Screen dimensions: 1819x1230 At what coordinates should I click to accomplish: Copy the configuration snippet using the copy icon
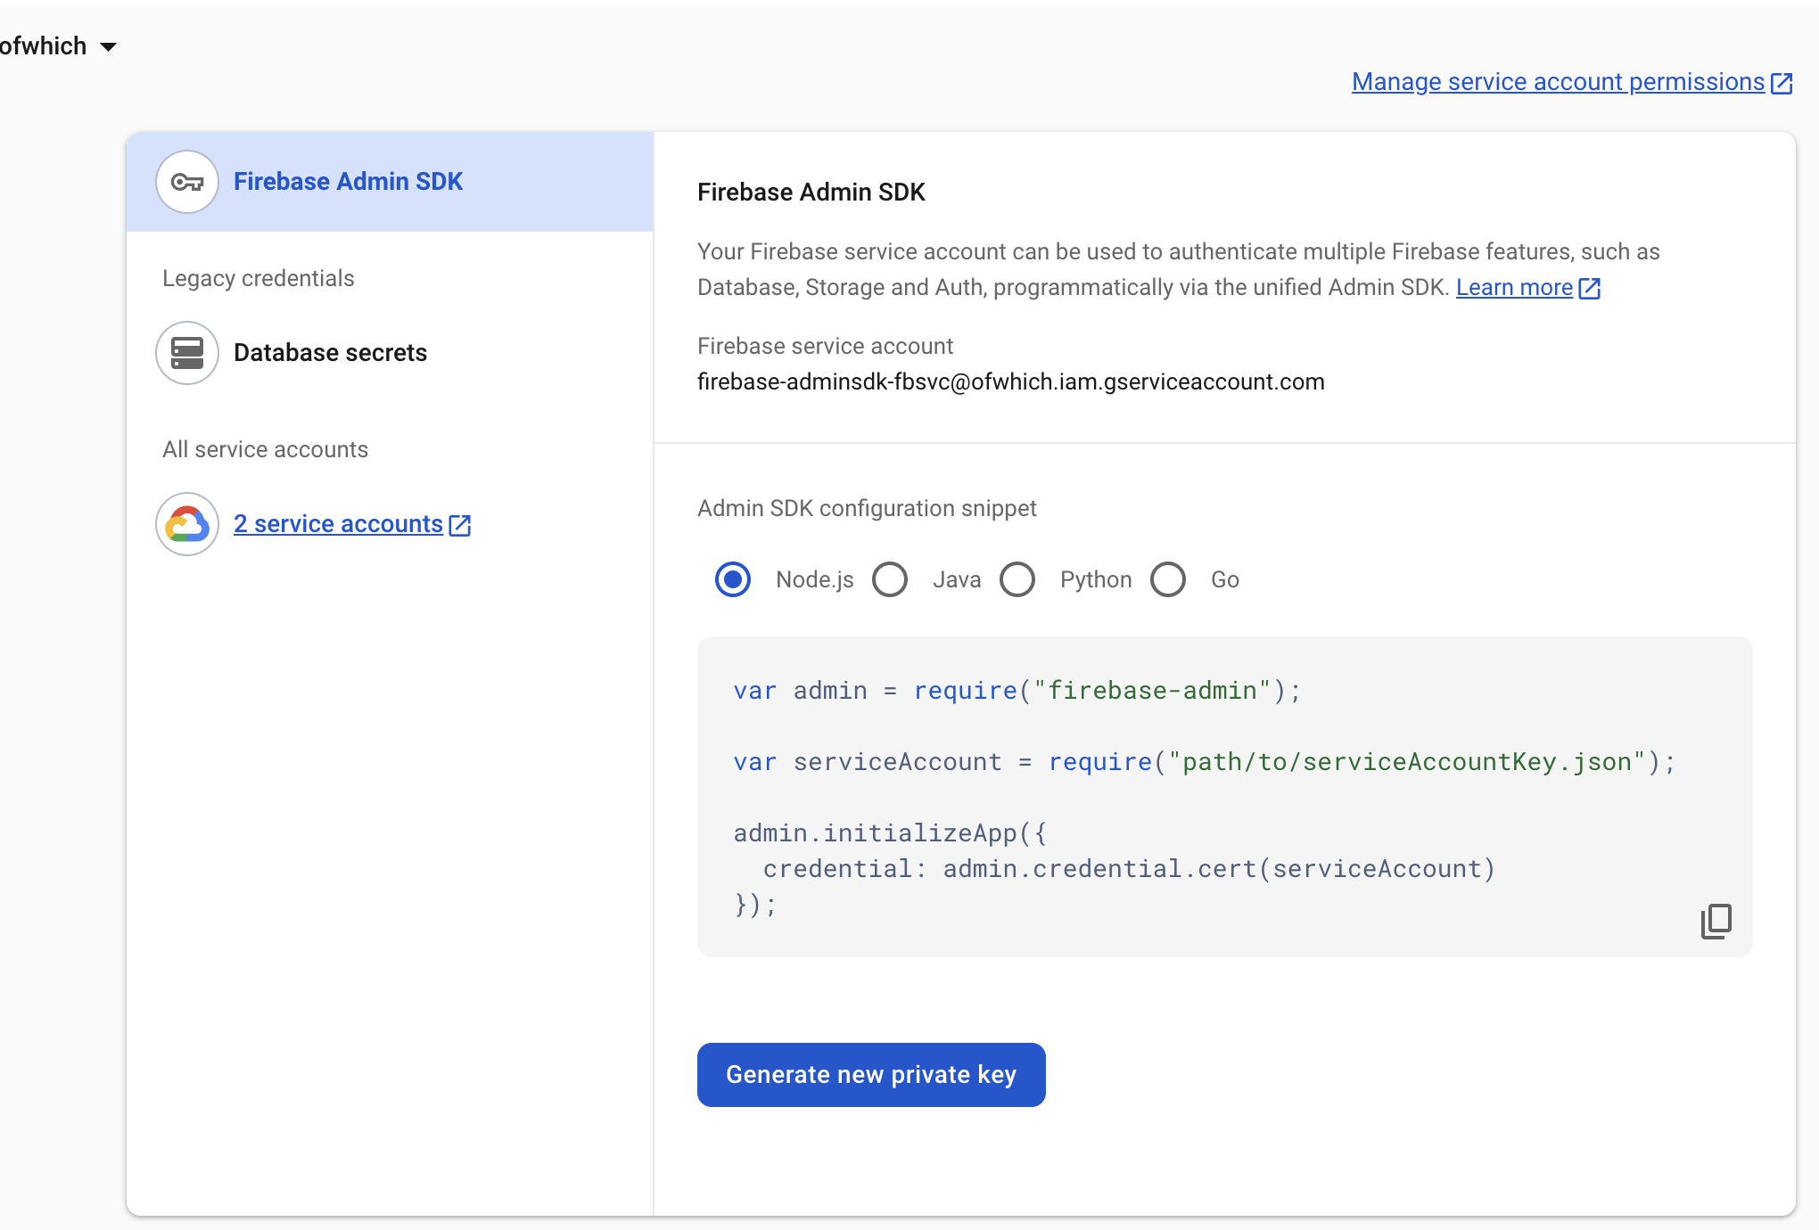1716,922
